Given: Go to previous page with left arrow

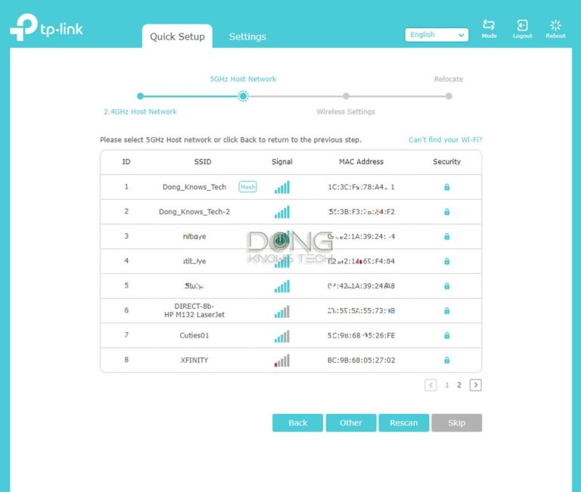Looking at the screenshot, I should (x=431, y=385).
